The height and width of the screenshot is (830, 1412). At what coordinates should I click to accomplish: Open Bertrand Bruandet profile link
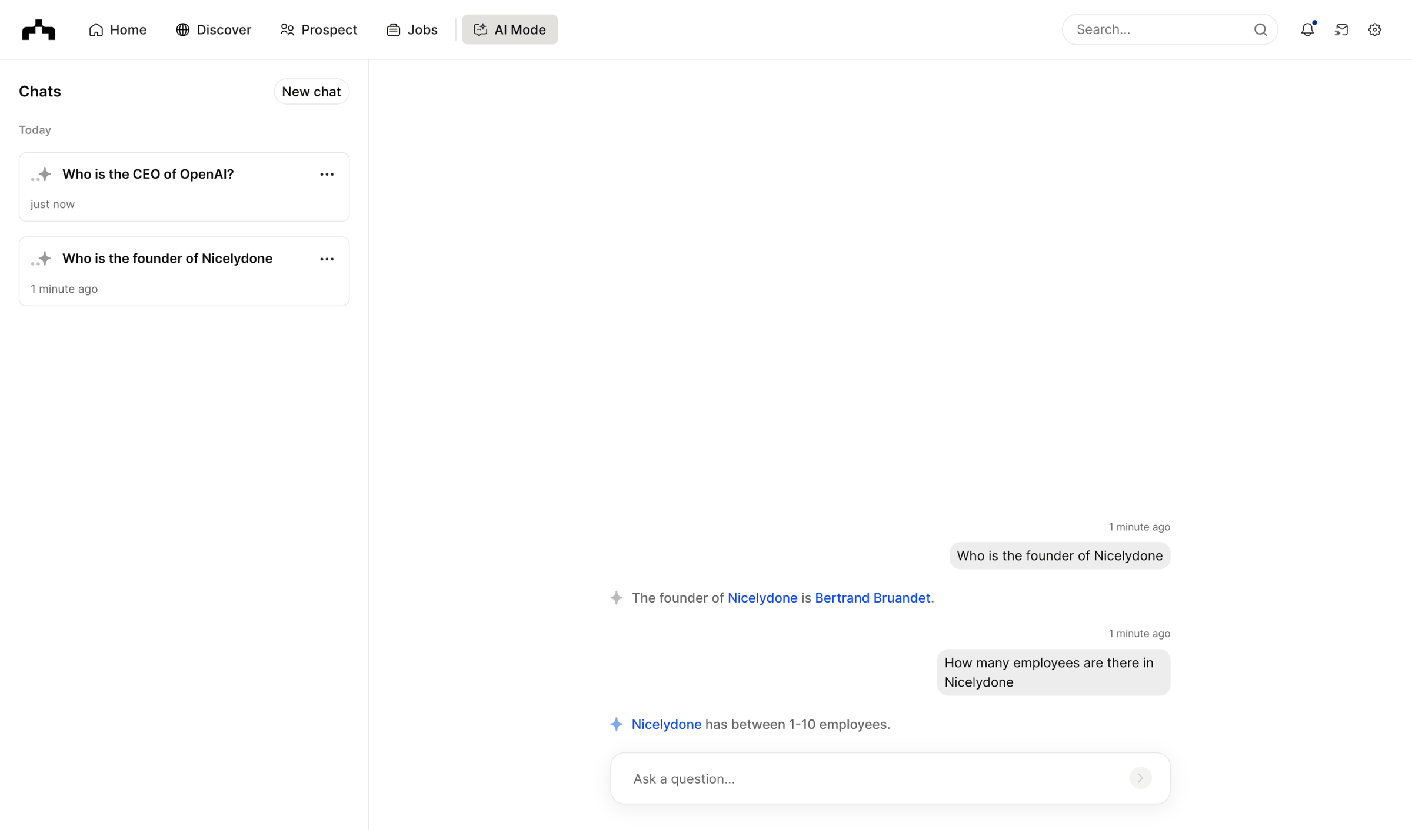click(x=872, y=598)
